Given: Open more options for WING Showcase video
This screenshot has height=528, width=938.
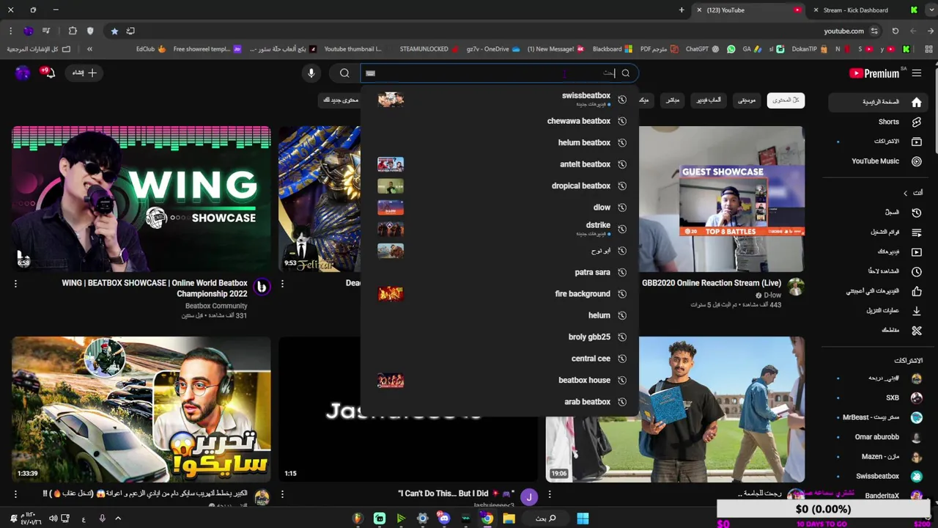Looking at the screenshot, I should 15,284.
